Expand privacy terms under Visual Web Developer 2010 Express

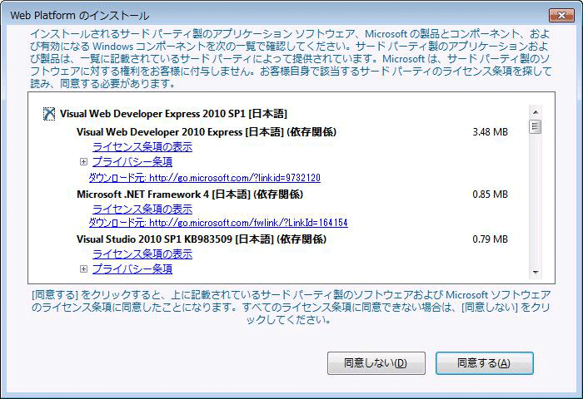pyautogui.click(x=83, y=162)
